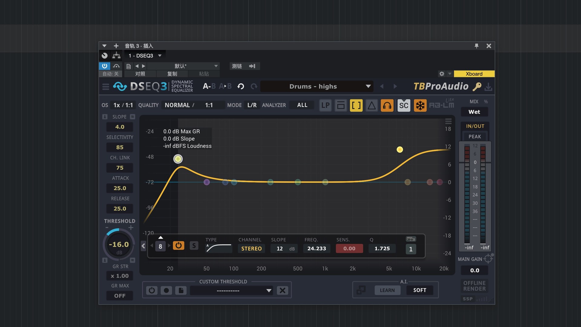The width and height of the screenshot is (581, 327).
Task: Select next preset arrow
Action: [395, 86]
